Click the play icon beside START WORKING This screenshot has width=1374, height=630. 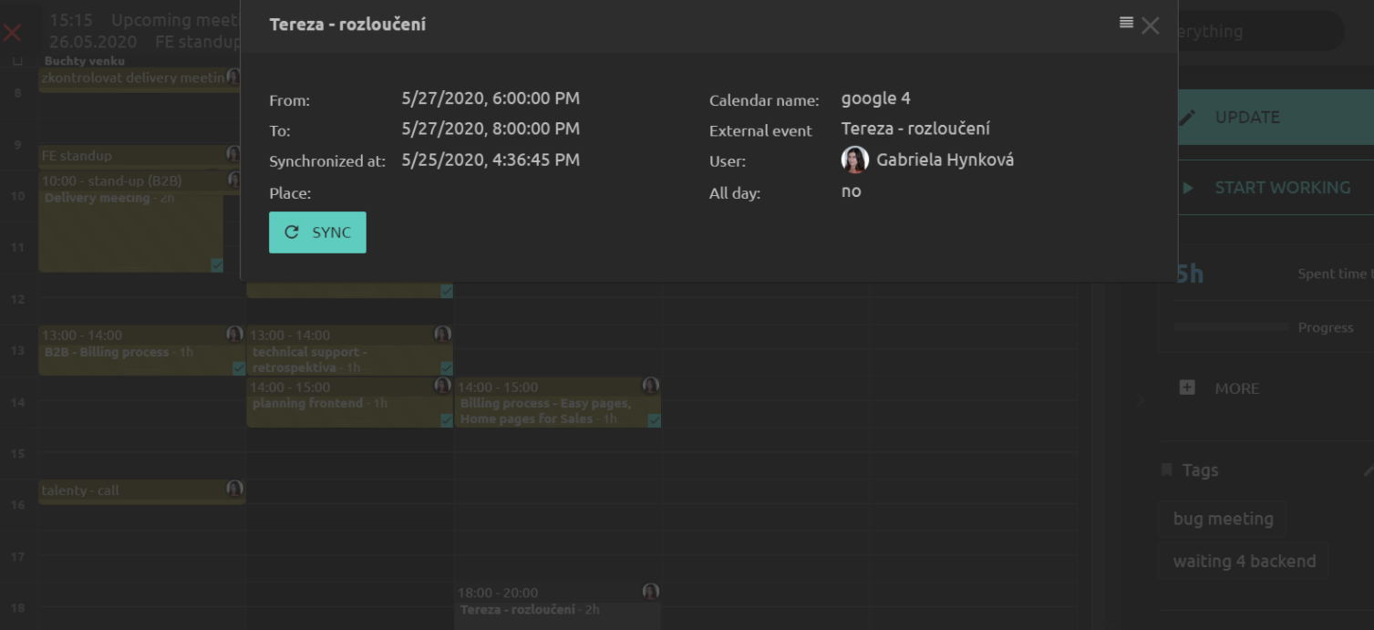[x=1187, y=188]
